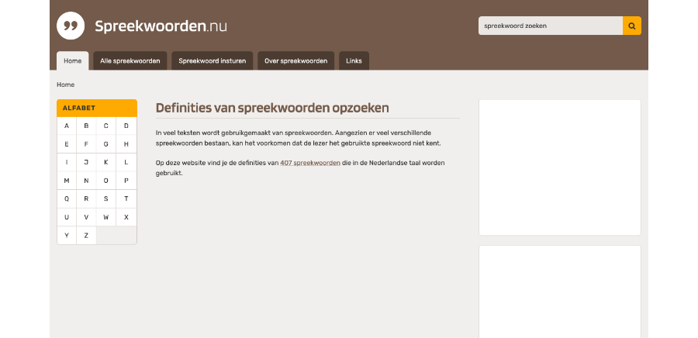The width and height of the screenshot is (698, 338).
Task: Select letter A in the alphabet grid
Action: (x=67, y=126)
